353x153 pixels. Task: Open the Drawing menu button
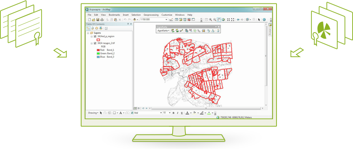(93, 113)
